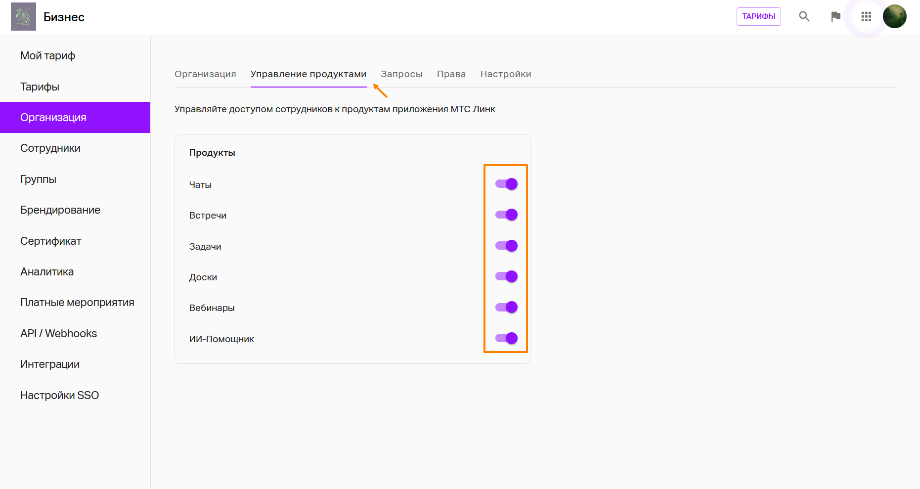
Task: Open the search magnifier icon
Action: pyautogui.click(x=804, y=17)
